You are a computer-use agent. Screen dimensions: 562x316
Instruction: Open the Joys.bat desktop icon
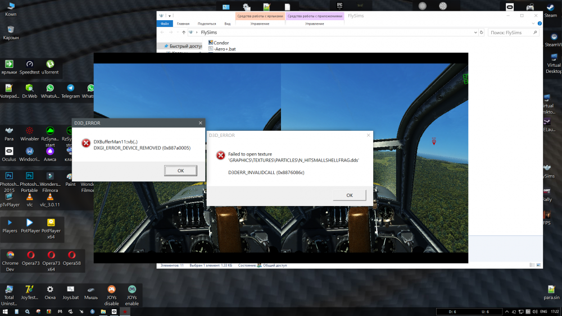70,292
